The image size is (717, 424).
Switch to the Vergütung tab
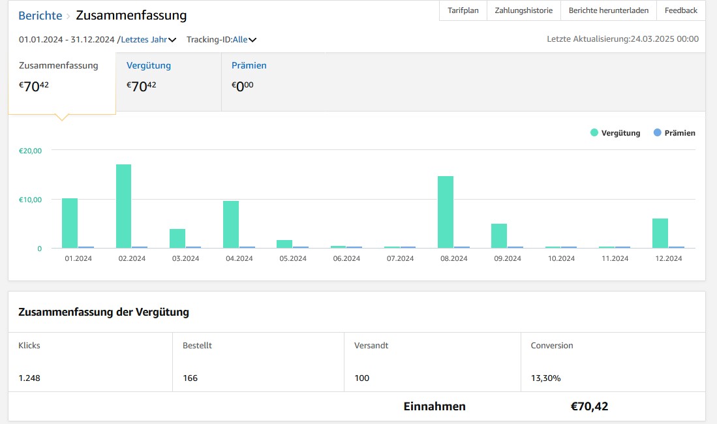(149, 65)
